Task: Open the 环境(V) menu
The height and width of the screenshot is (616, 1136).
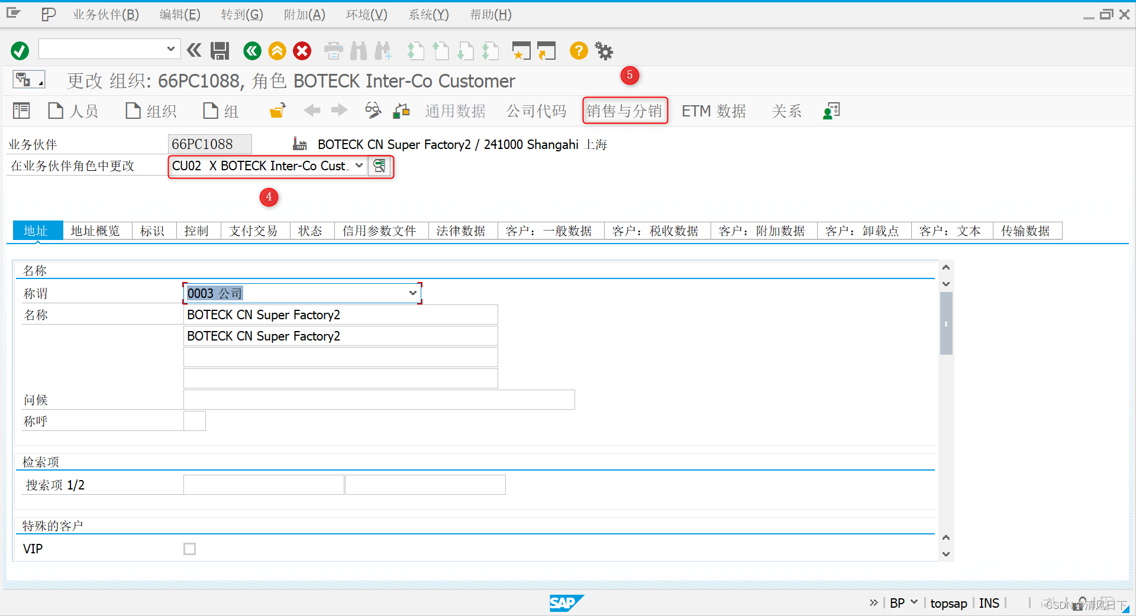Action: point(367,15)
